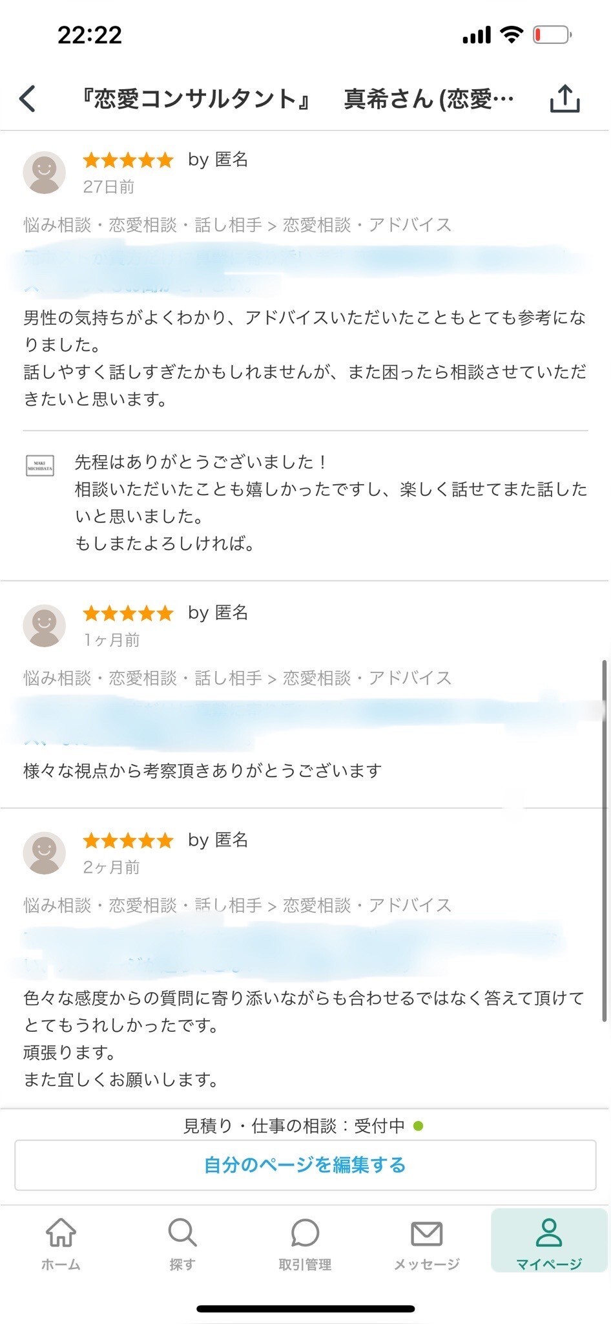
Task: Open the category link in the 2ヶ月前 review
Action: click(x=237, y=905)
